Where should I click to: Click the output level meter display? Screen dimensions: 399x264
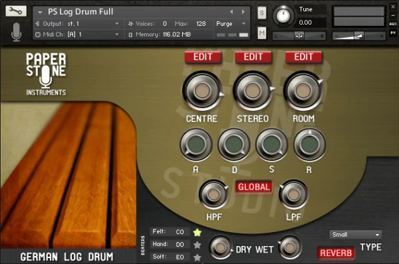coord(359,17)
